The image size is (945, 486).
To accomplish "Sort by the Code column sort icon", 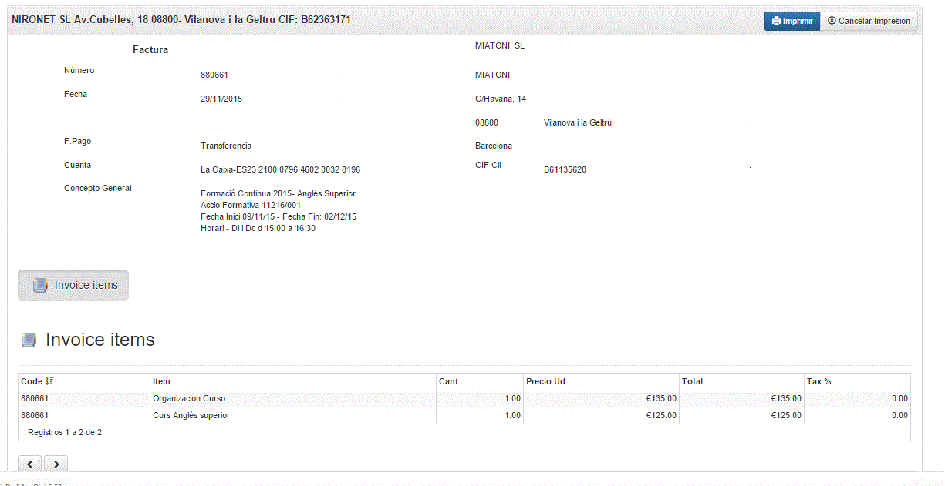I will pyautogui.click(x=50, y=381).
